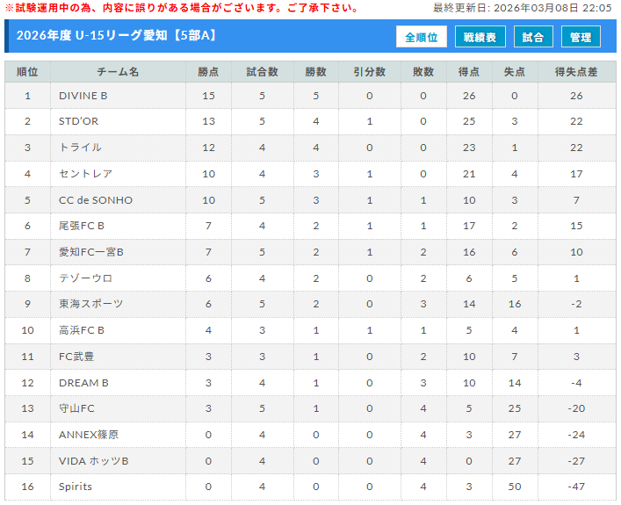Select team DIVINE B in the table

(83, 96)
